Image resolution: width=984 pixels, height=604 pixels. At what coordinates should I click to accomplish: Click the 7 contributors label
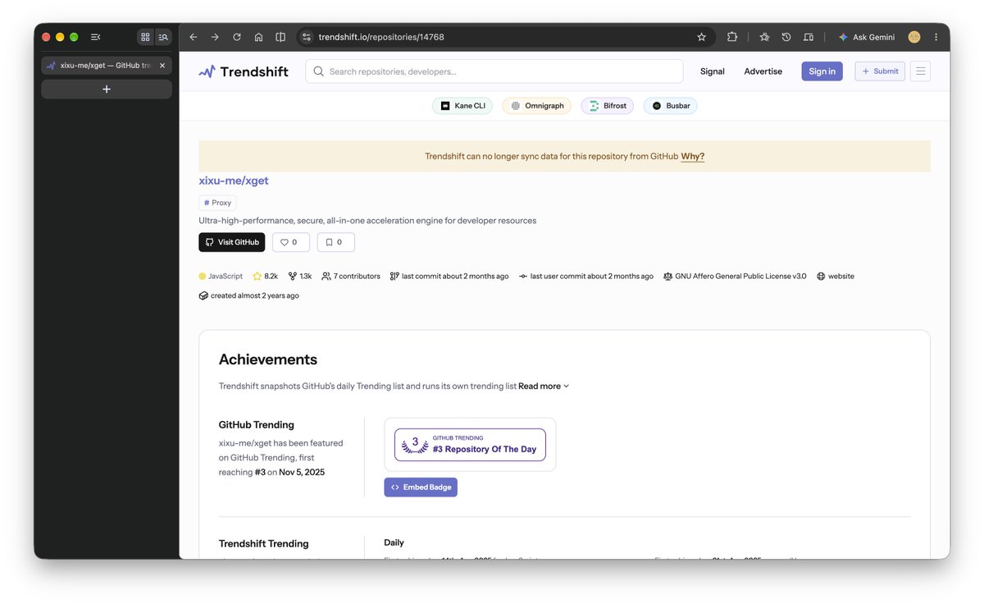(351, 277)
